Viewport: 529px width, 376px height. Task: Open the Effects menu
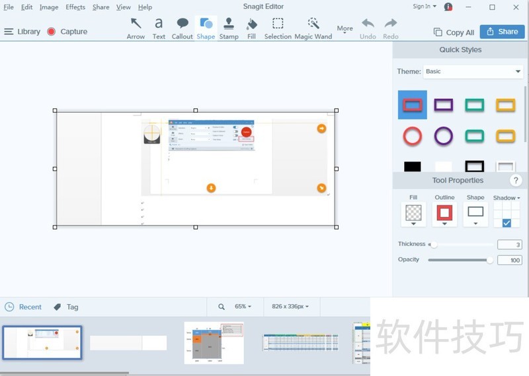click(x=75, y=7)
